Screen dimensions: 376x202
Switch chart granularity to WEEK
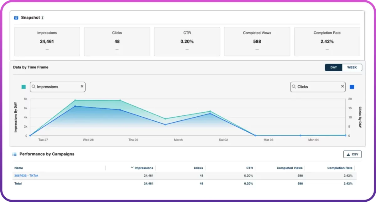pyautogui.click(x=352, y=67)
